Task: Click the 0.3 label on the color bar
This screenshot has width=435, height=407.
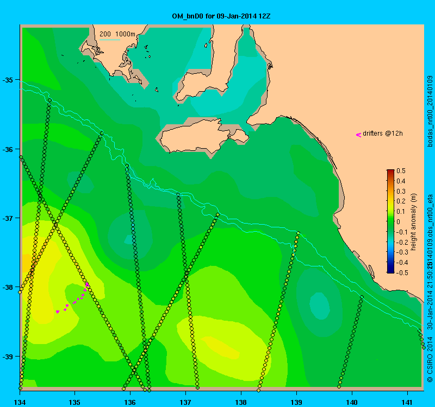Action: point(401,192)
